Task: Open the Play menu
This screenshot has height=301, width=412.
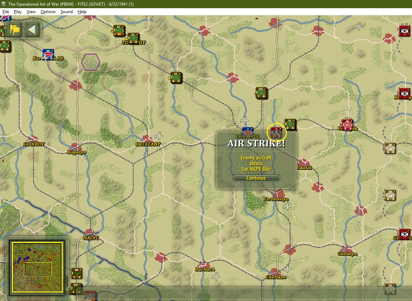Action: click(17, 12)
